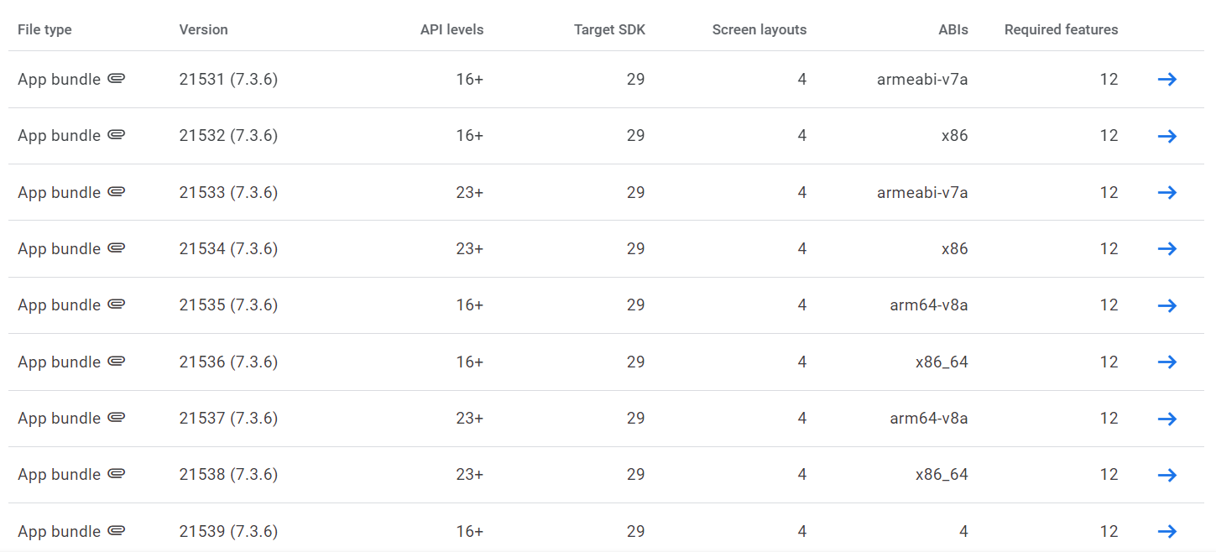Click the ABIs column header
Viewport: 1216px width, 552px height.
pyautogui.click(x=952, y=29)
